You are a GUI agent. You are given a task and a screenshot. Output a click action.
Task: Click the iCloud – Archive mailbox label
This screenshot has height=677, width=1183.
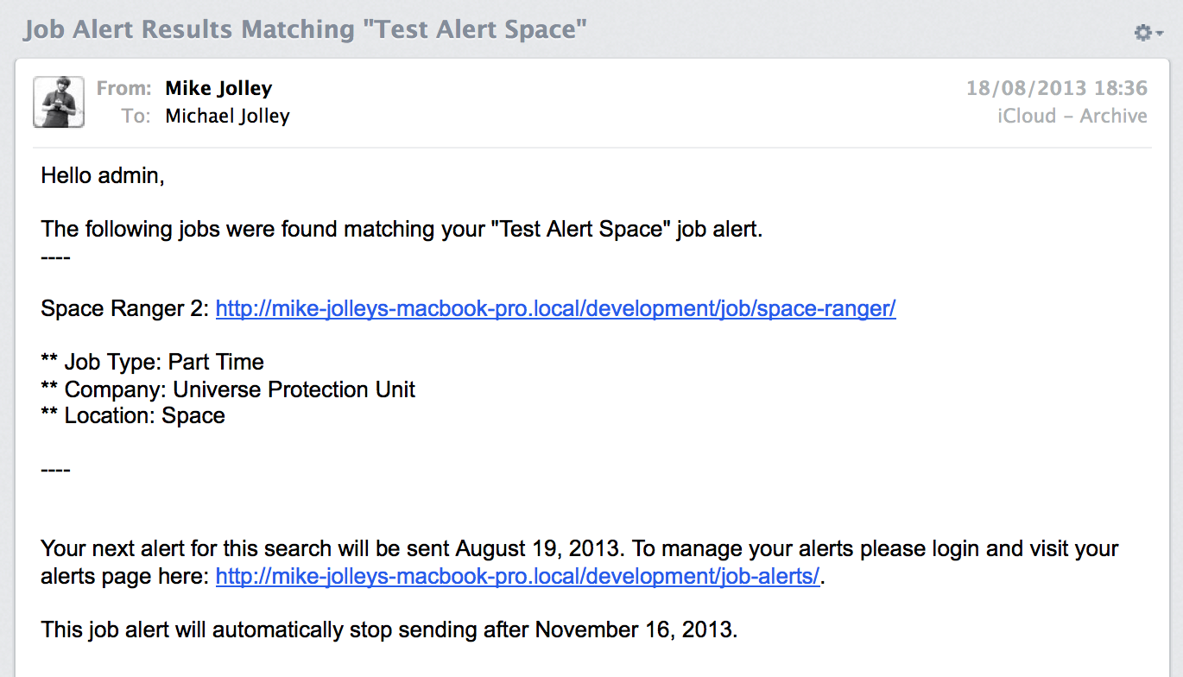click(x=1072, y=116)
